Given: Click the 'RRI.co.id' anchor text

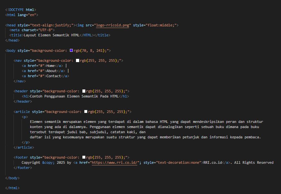Looking at the screenshot, I should click(213, 162).
